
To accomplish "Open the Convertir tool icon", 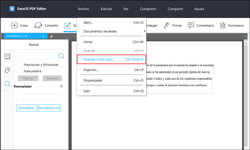I will (x=38, y=25).
